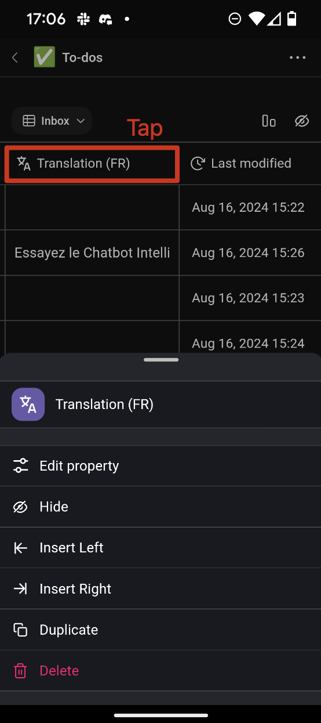Tap the bottom sheet drag handle

point(161,360)
